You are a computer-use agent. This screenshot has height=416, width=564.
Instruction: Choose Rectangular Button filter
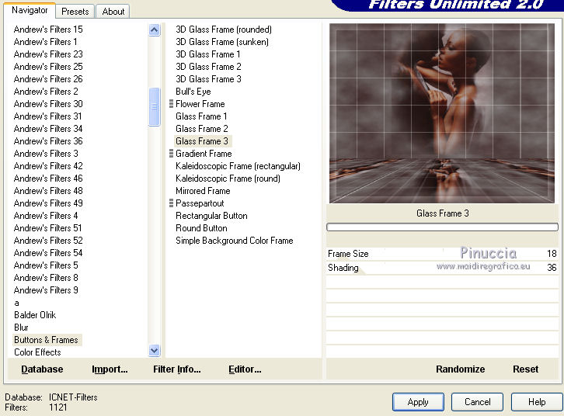coord(211,216)
